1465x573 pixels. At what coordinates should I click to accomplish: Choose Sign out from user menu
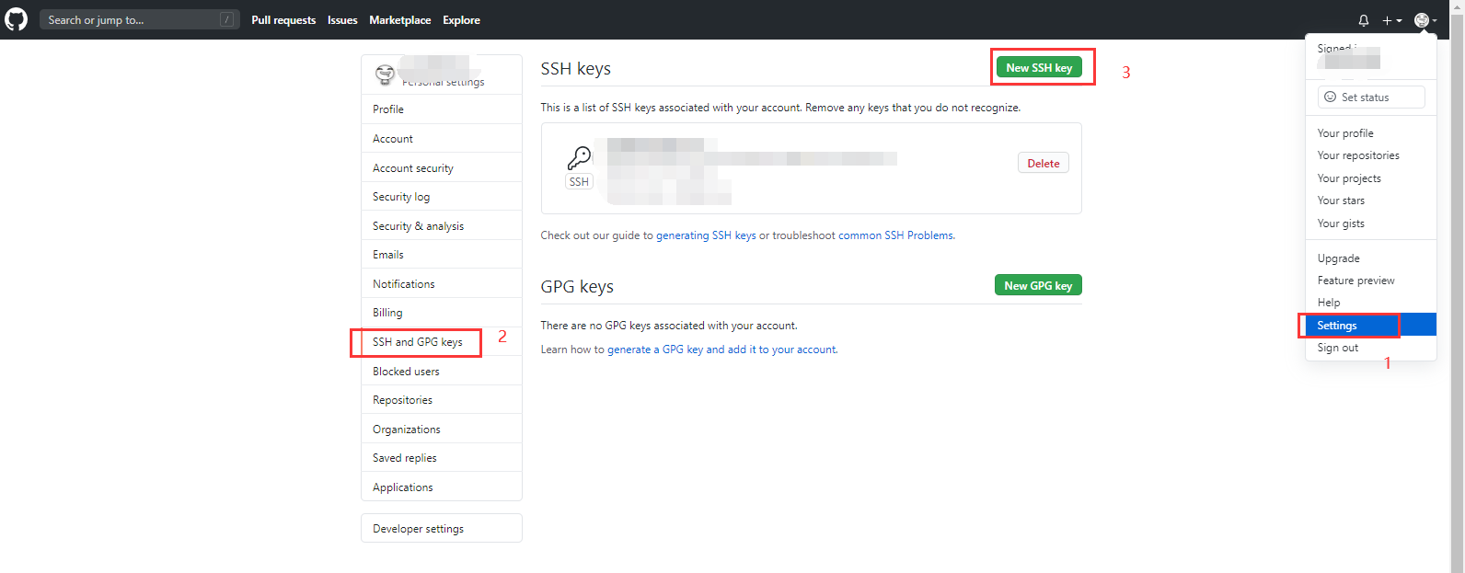pos(1337,348)
